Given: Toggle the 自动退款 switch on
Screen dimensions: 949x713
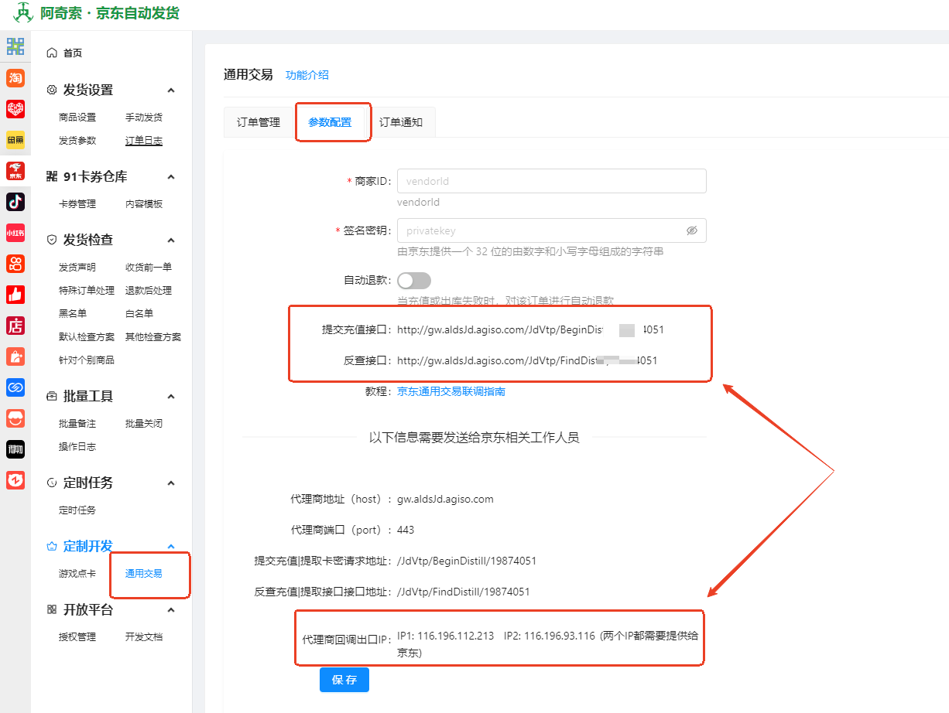Looking at the screenshot, I should 414,280.
